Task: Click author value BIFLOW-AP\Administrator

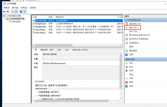Action: coord(54,63)
